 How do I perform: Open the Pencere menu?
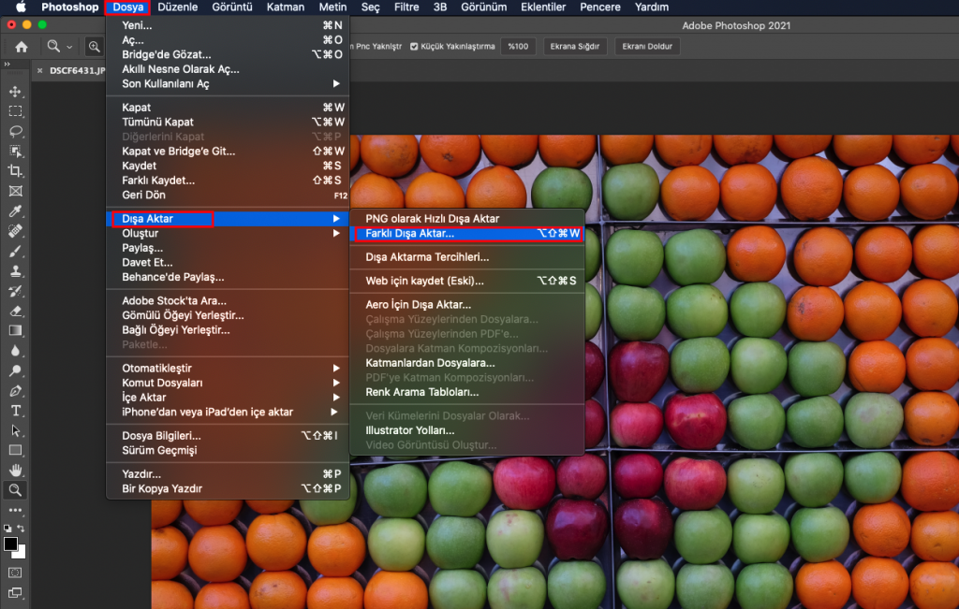[x=600, y=7]
